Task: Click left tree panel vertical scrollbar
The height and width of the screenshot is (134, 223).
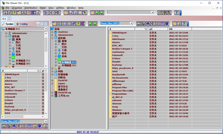Action: click(x=46, y=50)
